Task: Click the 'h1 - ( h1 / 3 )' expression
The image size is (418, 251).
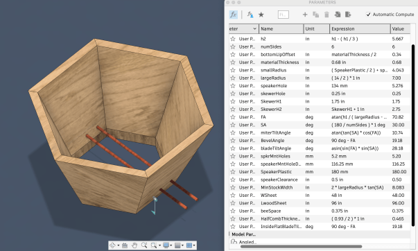Action: point(345,39)
